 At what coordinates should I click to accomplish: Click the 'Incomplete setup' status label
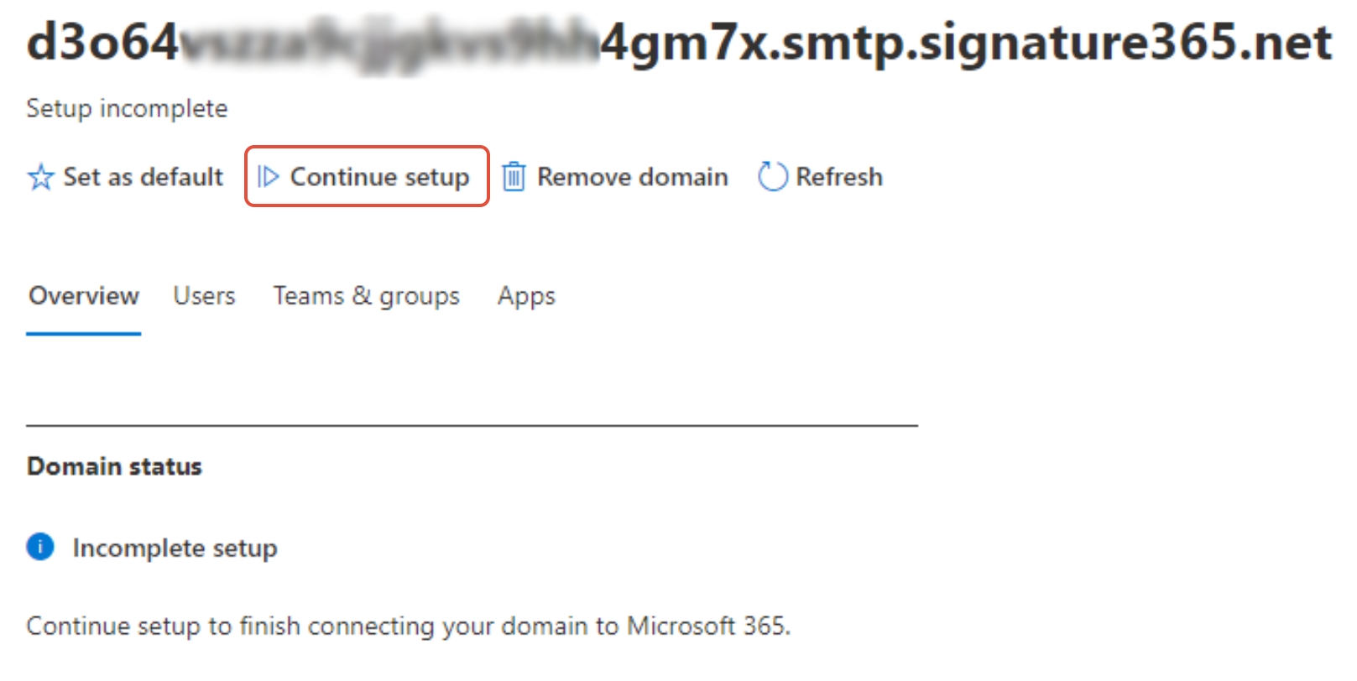tap(175, 548)
